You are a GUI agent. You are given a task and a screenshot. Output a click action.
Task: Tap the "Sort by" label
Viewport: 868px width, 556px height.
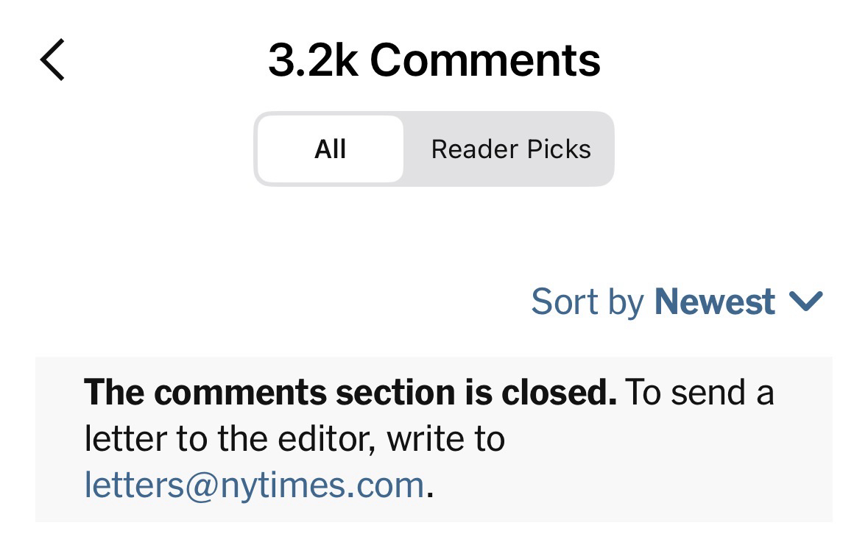coord(587,302)
